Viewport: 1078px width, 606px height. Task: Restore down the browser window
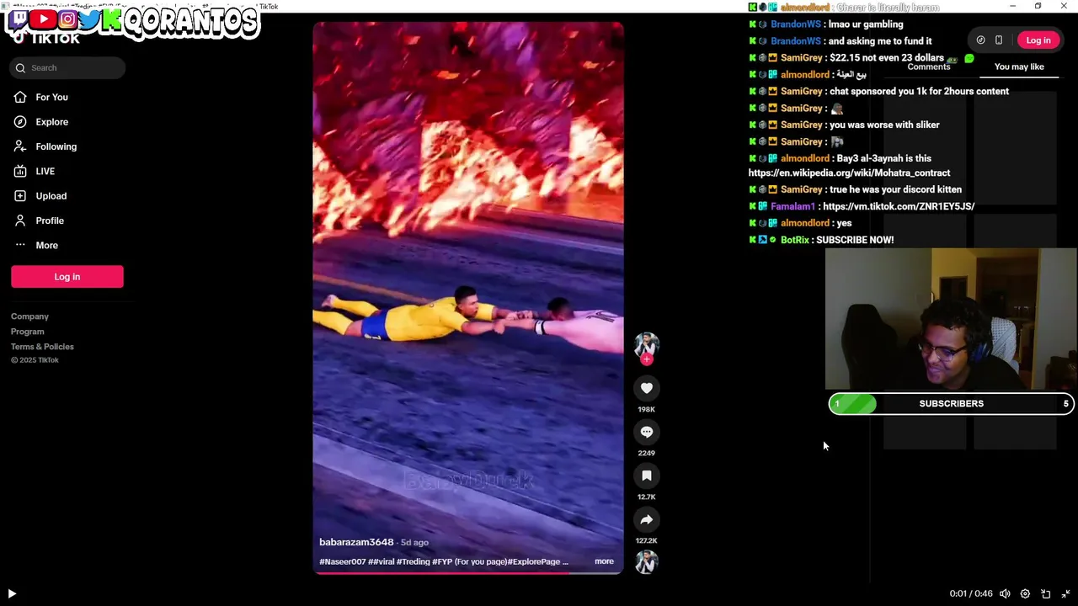tap(1038, 6)
